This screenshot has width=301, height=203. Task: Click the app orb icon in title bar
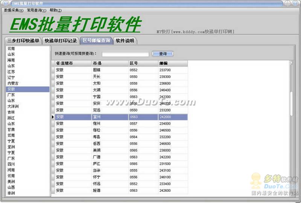(x=5, y=3)
